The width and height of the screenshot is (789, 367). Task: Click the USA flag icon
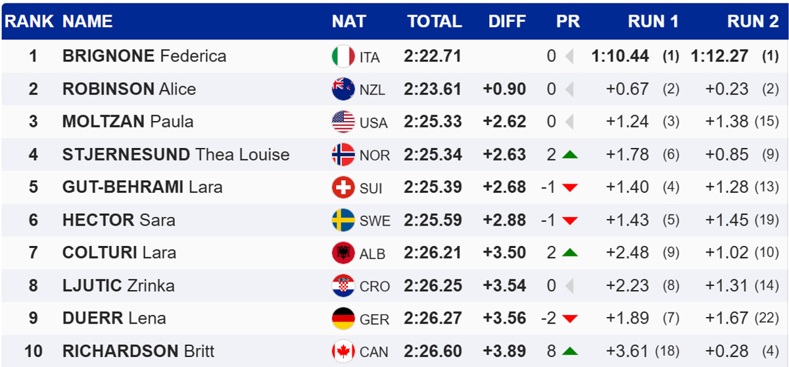point(343,122)
